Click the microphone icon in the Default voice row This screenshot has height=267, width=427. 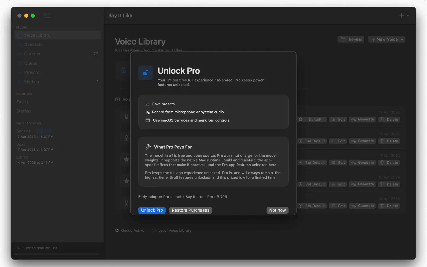[126, 116]
